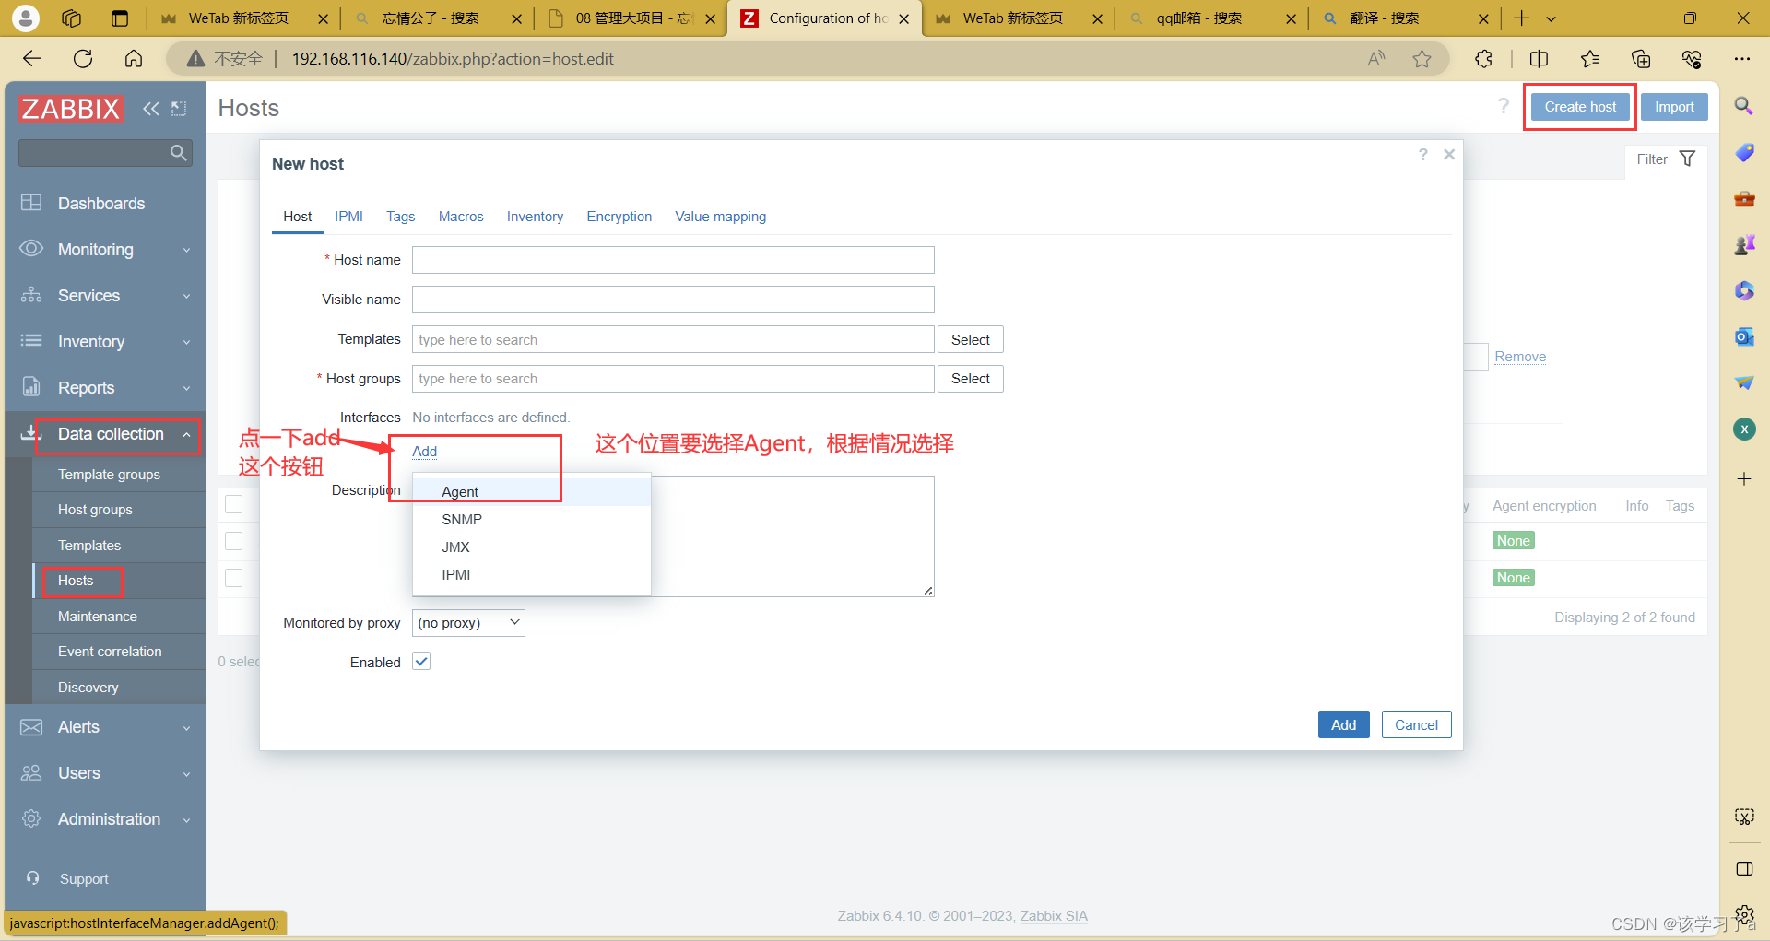Click the Import button

tap(1674, 107)
